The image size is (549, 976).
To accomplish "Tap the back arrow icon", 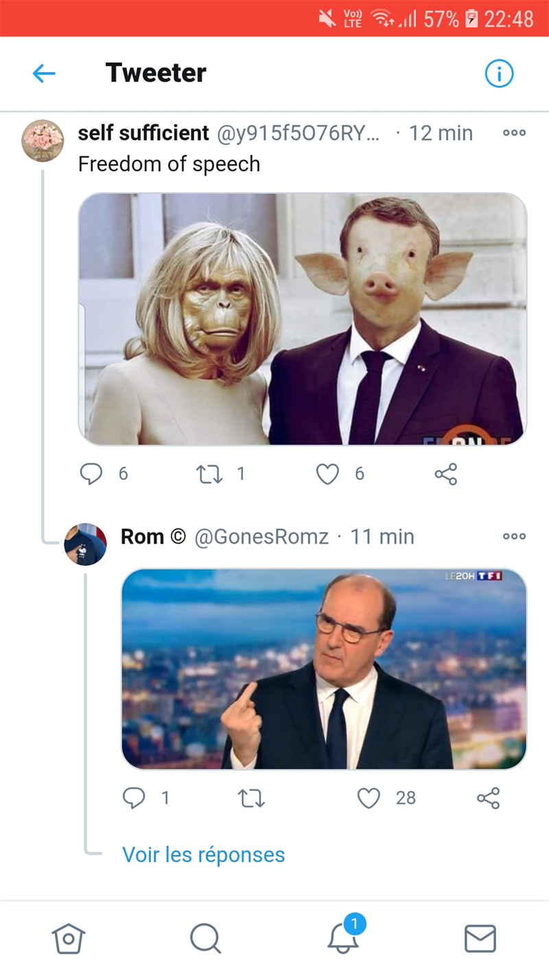I will (44, 73).
